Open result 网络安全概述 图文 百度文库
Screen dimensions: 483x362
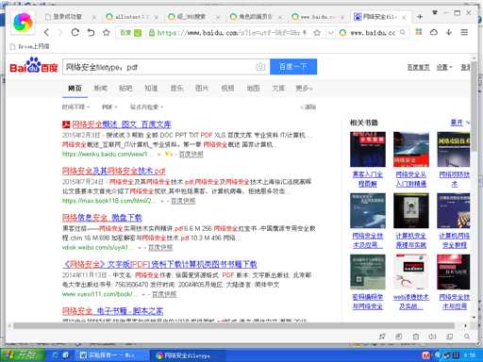(122, 124)
